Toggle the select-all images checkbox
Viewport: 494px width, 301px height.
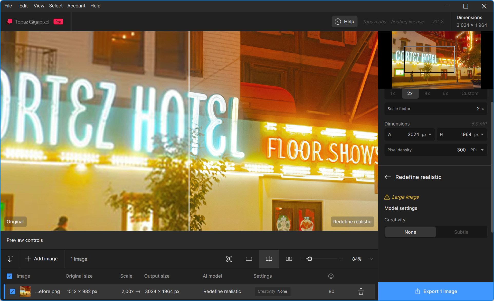click(x=9, y=276)
